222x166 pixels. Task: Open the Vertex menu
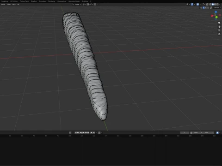click(3, 4)
